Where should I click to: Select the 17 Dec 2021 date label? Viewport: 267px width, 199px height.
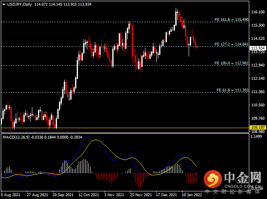[166, 195]
